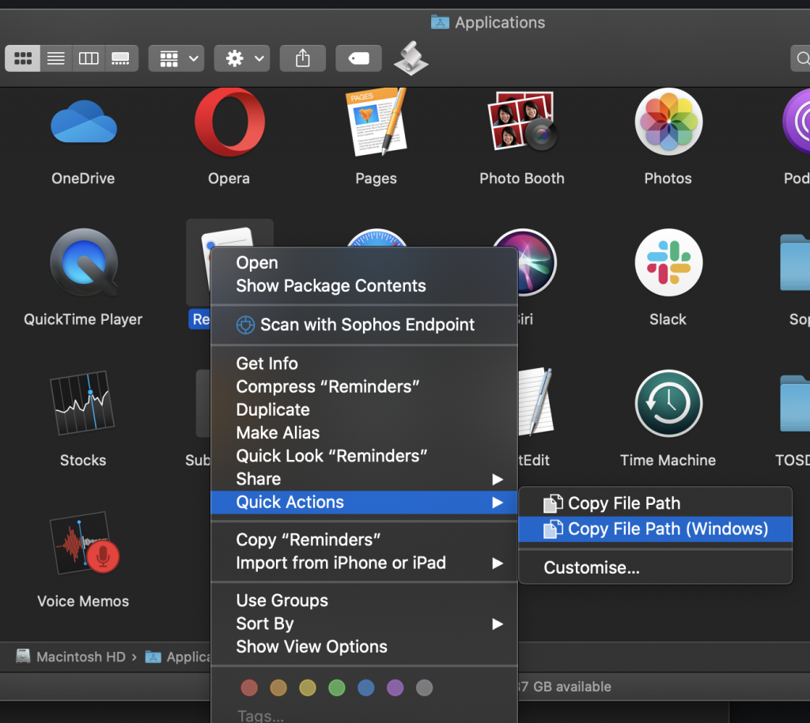Select the OneDrive app icon
The width and height of the screenshot is (810, 723).
coord(84,122)
